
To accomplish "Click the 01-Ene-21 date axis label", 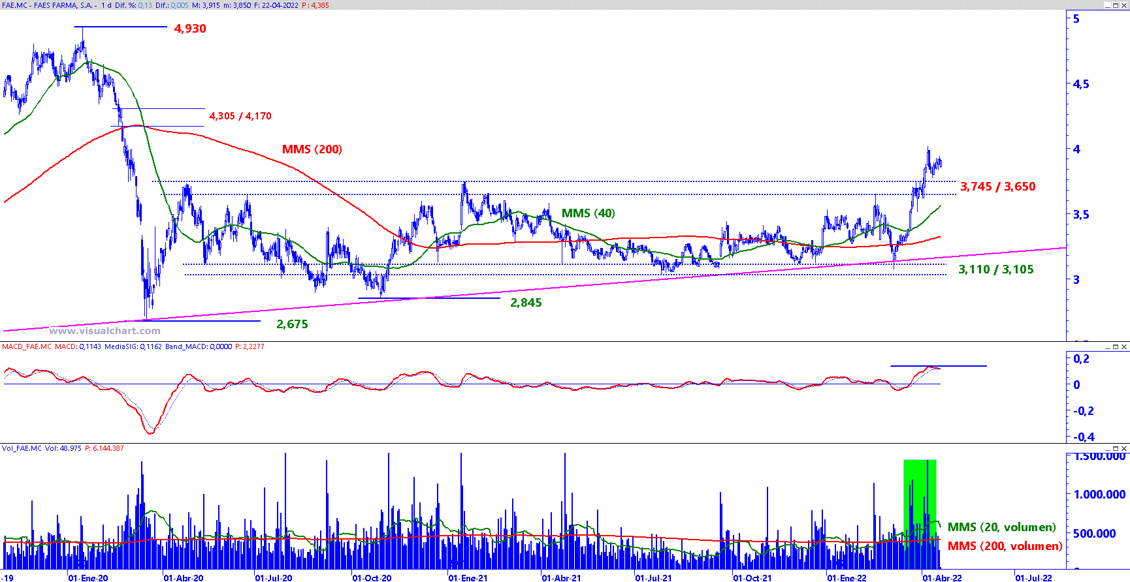I will click(468, 578).
